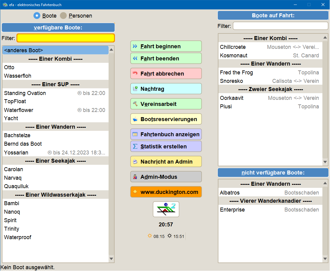Open Admin-Modus
This screenshot has width=330, height=271.
click(166, 177)
